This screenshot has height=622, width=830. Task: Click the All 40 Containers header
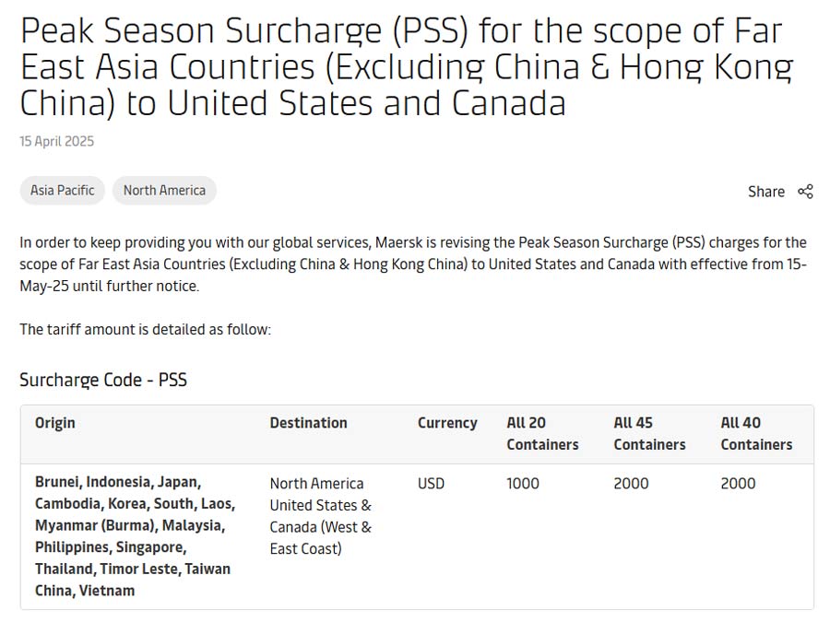tap(756, 433)
